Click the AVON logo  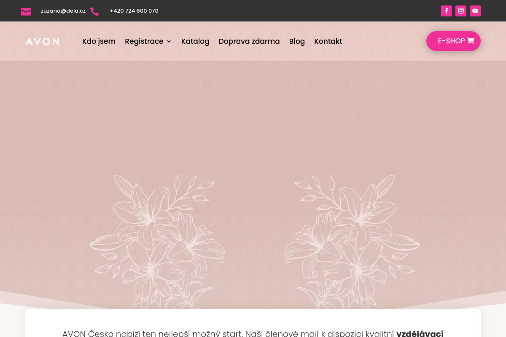(42, 41)
